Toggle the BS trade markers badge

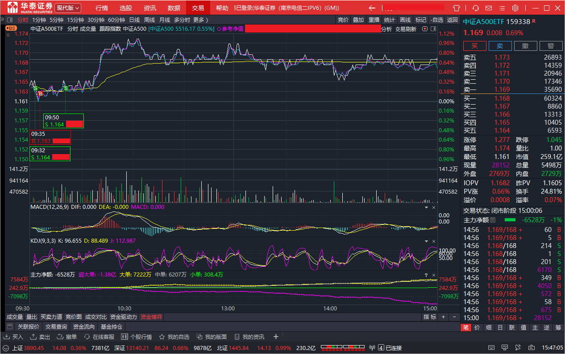[11, 28]
